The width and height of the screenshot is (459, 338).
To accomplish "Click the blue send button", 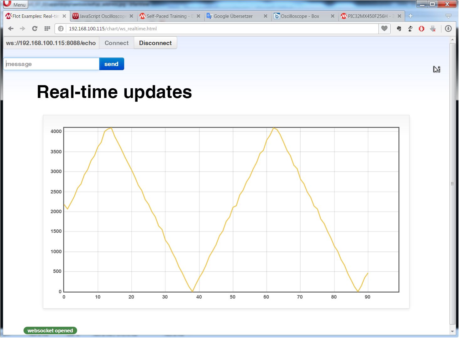I will pyautogui.click(x=111, y=64).
